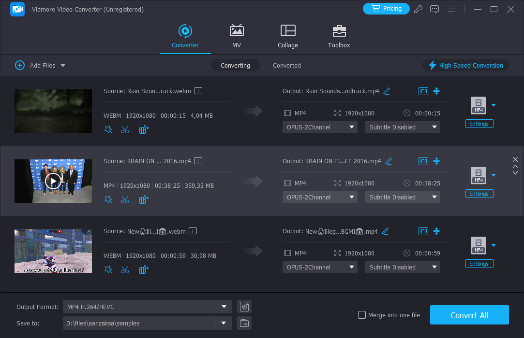
Task: Rename the BRAIN ON FI...FF 2016 output
Action: click(389, 161)
